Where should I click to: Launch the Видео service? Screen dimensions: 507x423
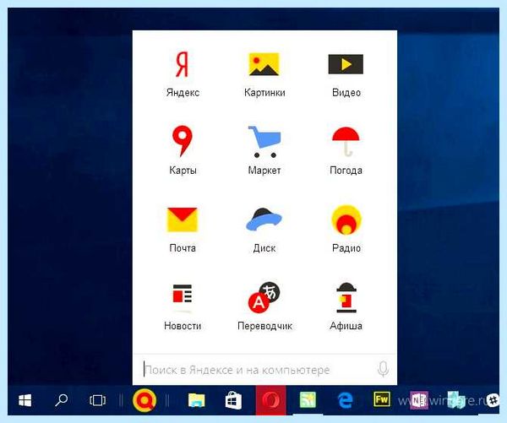(346, 64)
